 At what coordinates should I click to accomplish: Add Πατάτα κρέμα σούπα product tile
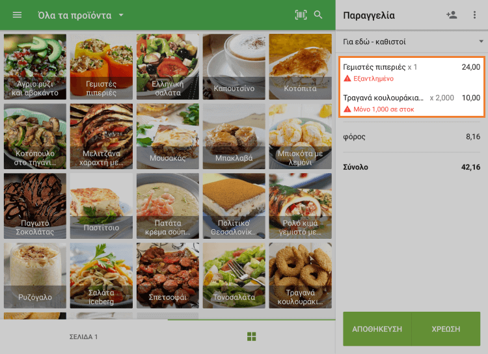click(x=167, y=206)
